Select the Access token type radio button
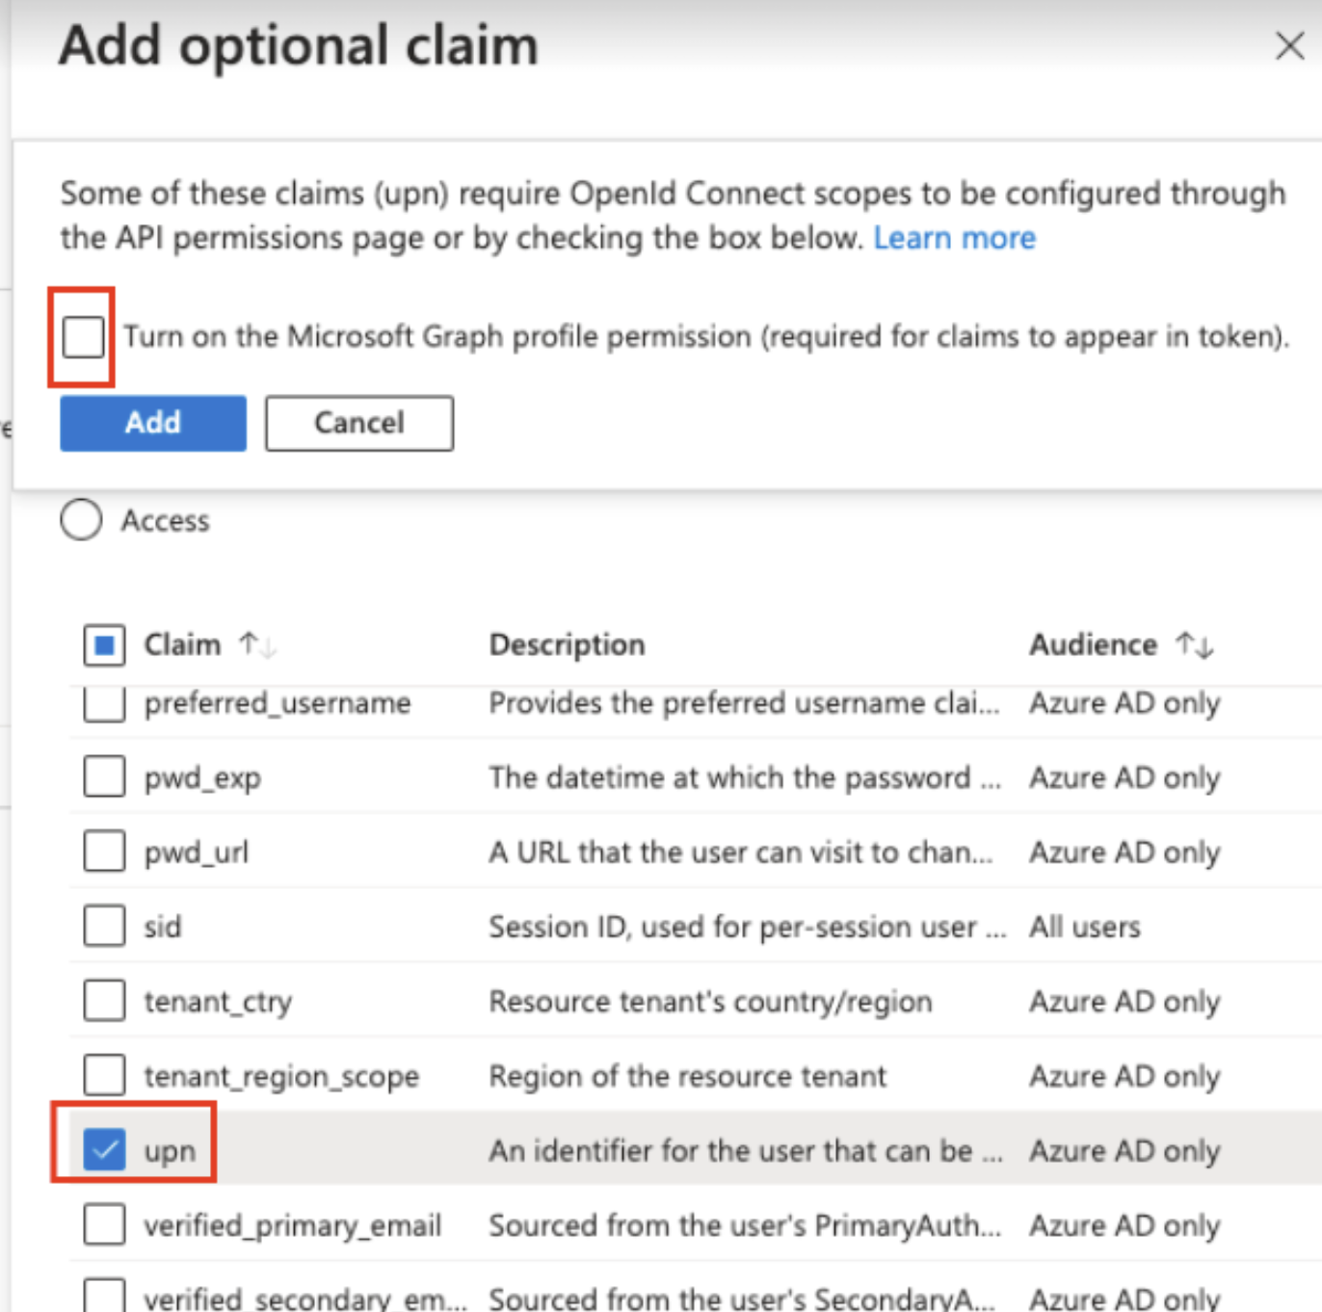1322x1312 pixels. pyautogui.click(x=81, y=520)
